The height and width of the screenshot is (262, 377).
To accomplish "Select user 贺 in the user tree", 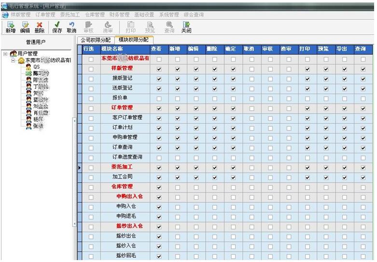I will pos(38,93).
